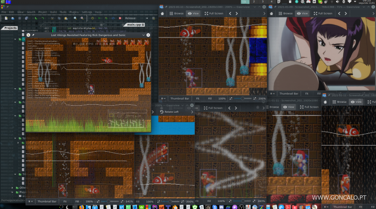This screenshot has width=376, height=209.
Task: Click the red Abort build icon
Action: click(120, 18)
